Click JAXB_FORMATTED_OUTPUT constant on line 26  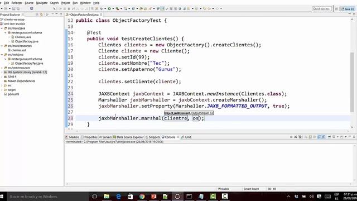click(237, 106)
